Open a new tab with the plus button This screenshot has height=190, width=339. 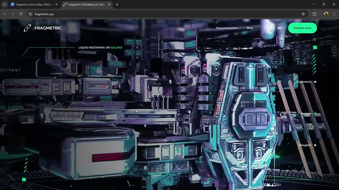[x=117, y=4]
